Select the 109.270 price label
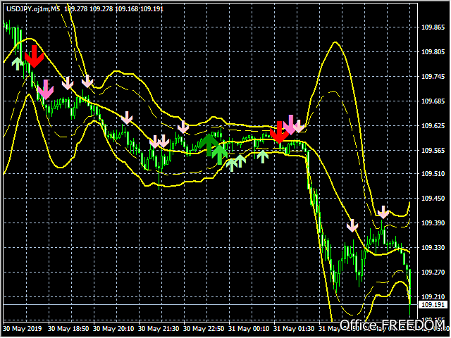This screenshot has height=338, width=451. 433,273
